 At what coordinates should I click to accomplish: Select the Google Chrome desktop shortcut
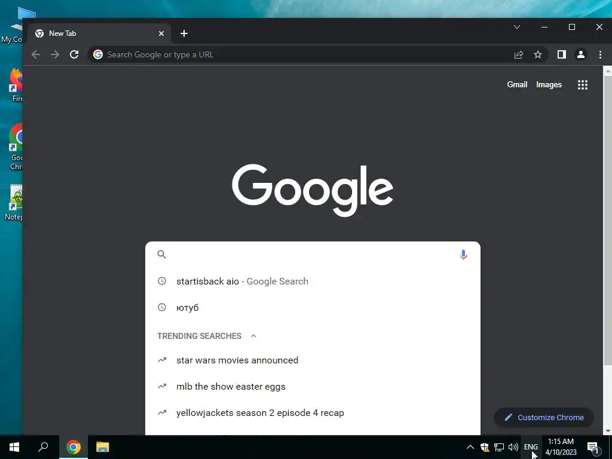pos(16,147)
